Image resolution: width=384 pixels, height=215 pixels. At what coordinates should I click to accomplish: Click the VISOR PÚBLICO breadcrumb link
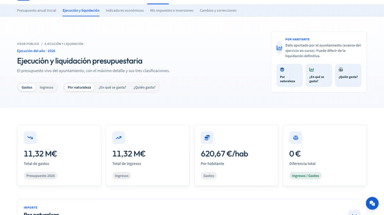(x=28, y=44)
